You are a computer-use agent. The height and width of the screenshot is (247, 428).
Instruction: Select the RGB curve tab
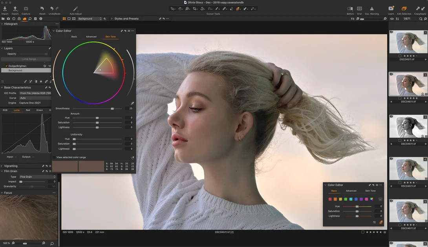pos(5,110)
